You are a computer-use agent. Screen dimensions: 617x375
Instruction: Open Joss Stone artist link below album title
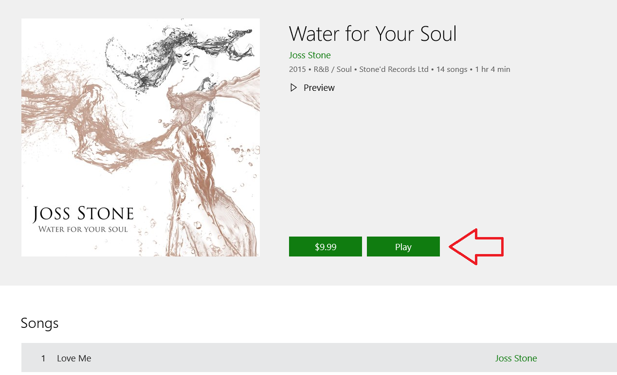pos(309,55)
